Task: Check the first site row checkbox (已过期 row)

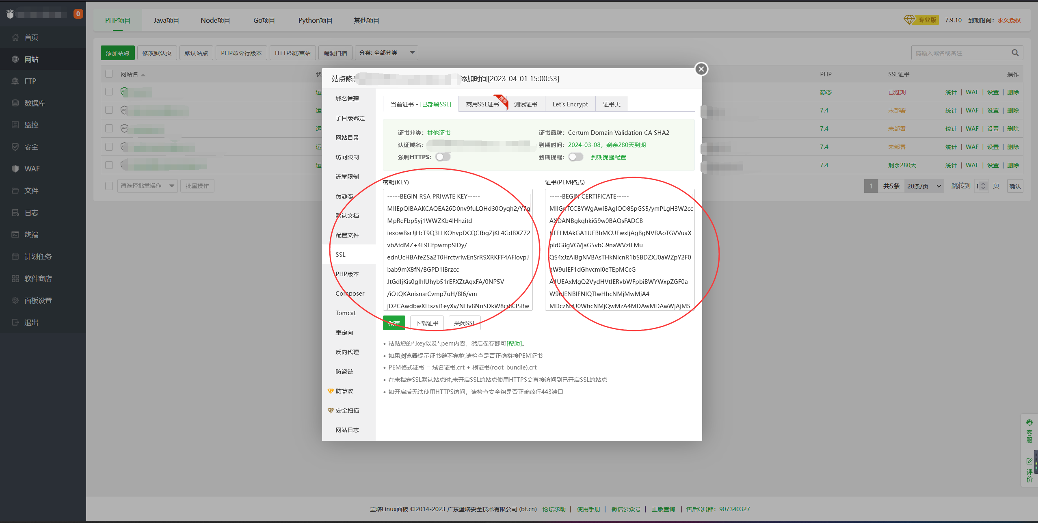Action: click(109, 92)
